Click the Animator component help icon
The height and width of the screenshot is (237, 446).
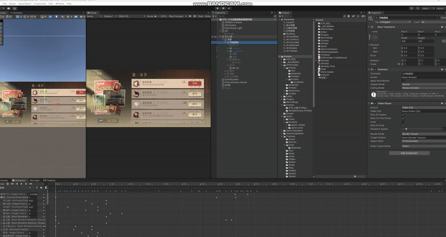pos(442,69)
